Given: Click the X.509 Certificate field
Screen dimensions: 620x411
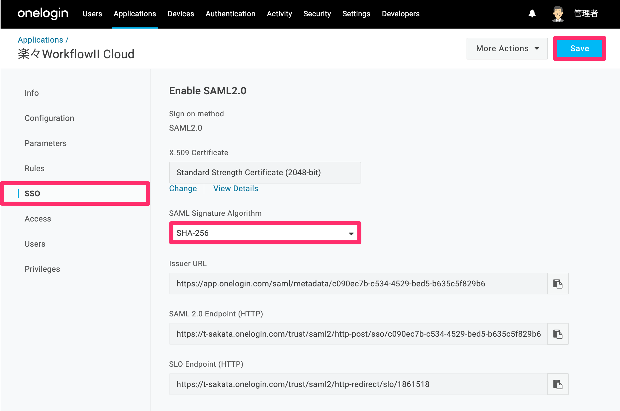Looking at the screenshot, I should (x=265, y=173).
